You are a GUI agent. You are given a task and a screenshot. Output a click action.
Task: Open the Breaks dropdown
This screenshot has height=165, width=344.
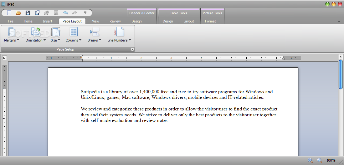pyautogui.click(x=94, y=35)
